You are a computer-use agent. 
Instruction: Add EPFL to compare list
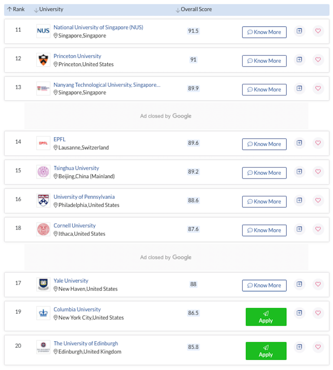299,143
